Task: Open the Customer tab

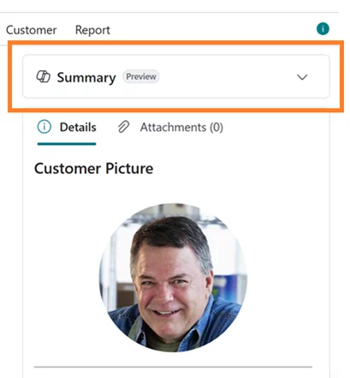Action: pyautogui.click(x=32, y=30)
